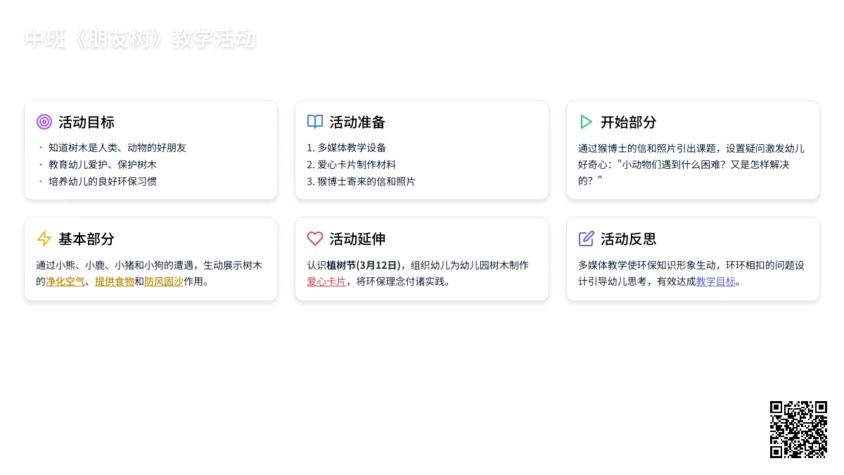Open the 净化空气 link
844x475 pixels.
65,281
